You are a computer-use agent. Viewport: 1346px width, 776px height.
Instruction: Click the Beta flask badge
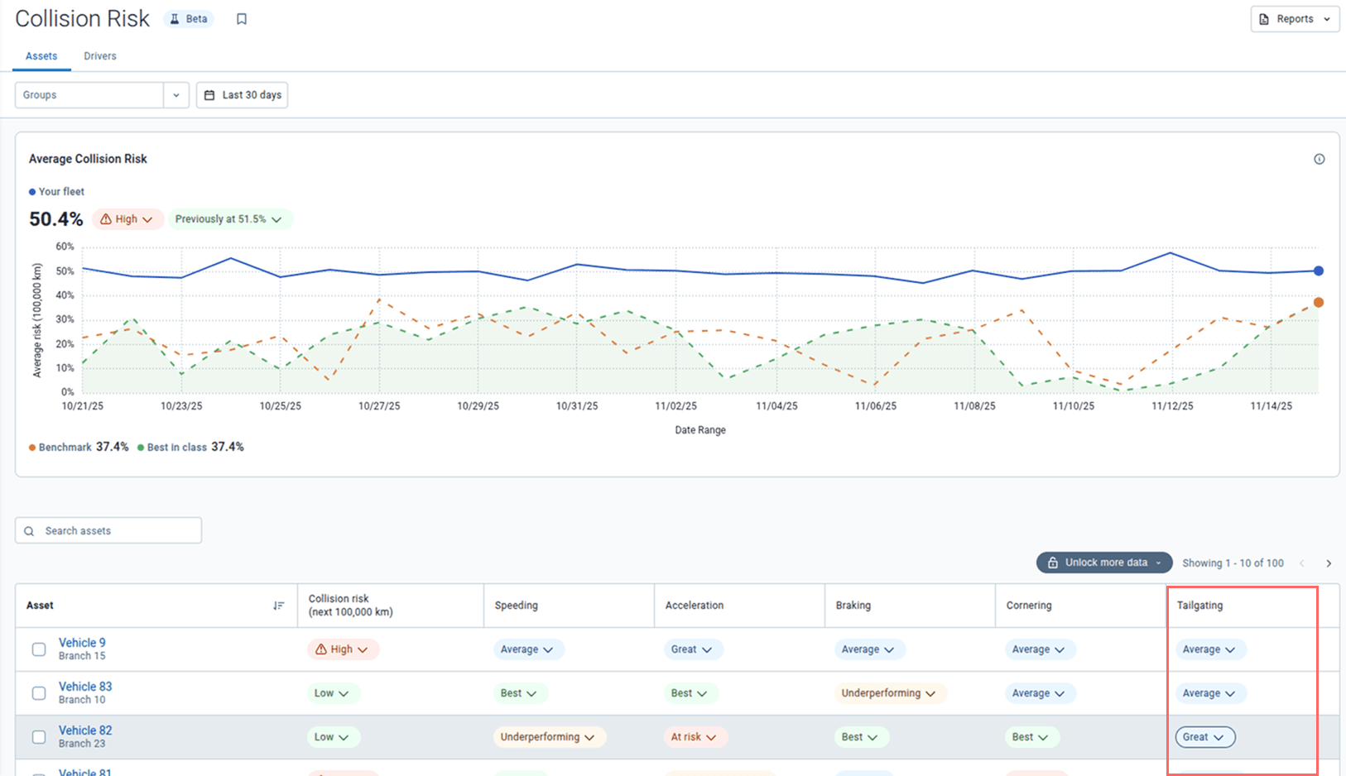pyautogui.click(x=189, y=19)
